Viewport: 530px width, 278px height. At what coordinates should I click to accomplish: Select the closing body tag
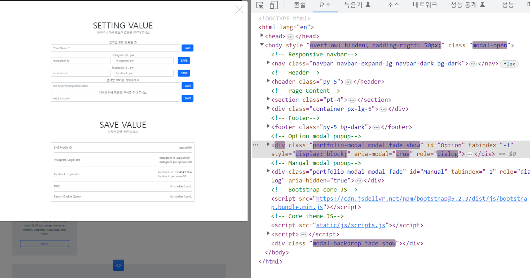coord(277,253)
